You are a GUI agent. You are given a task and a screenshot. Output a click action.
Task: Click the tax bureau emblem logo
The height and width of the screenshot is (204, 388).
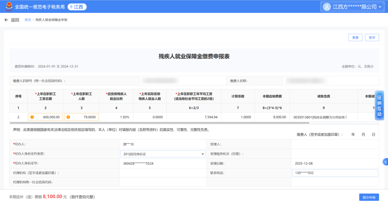pyautogui.click(x=9, y=6)
